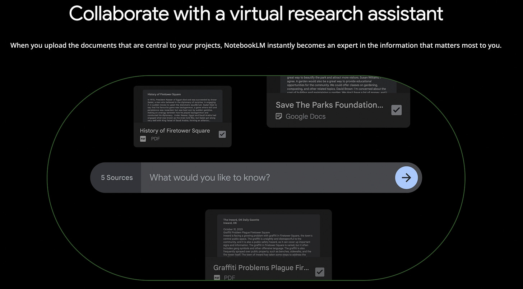Click the PDF icon under Graffiti Problems Plague card
This screenshot has width=523, height=289.
coord(217,278)
